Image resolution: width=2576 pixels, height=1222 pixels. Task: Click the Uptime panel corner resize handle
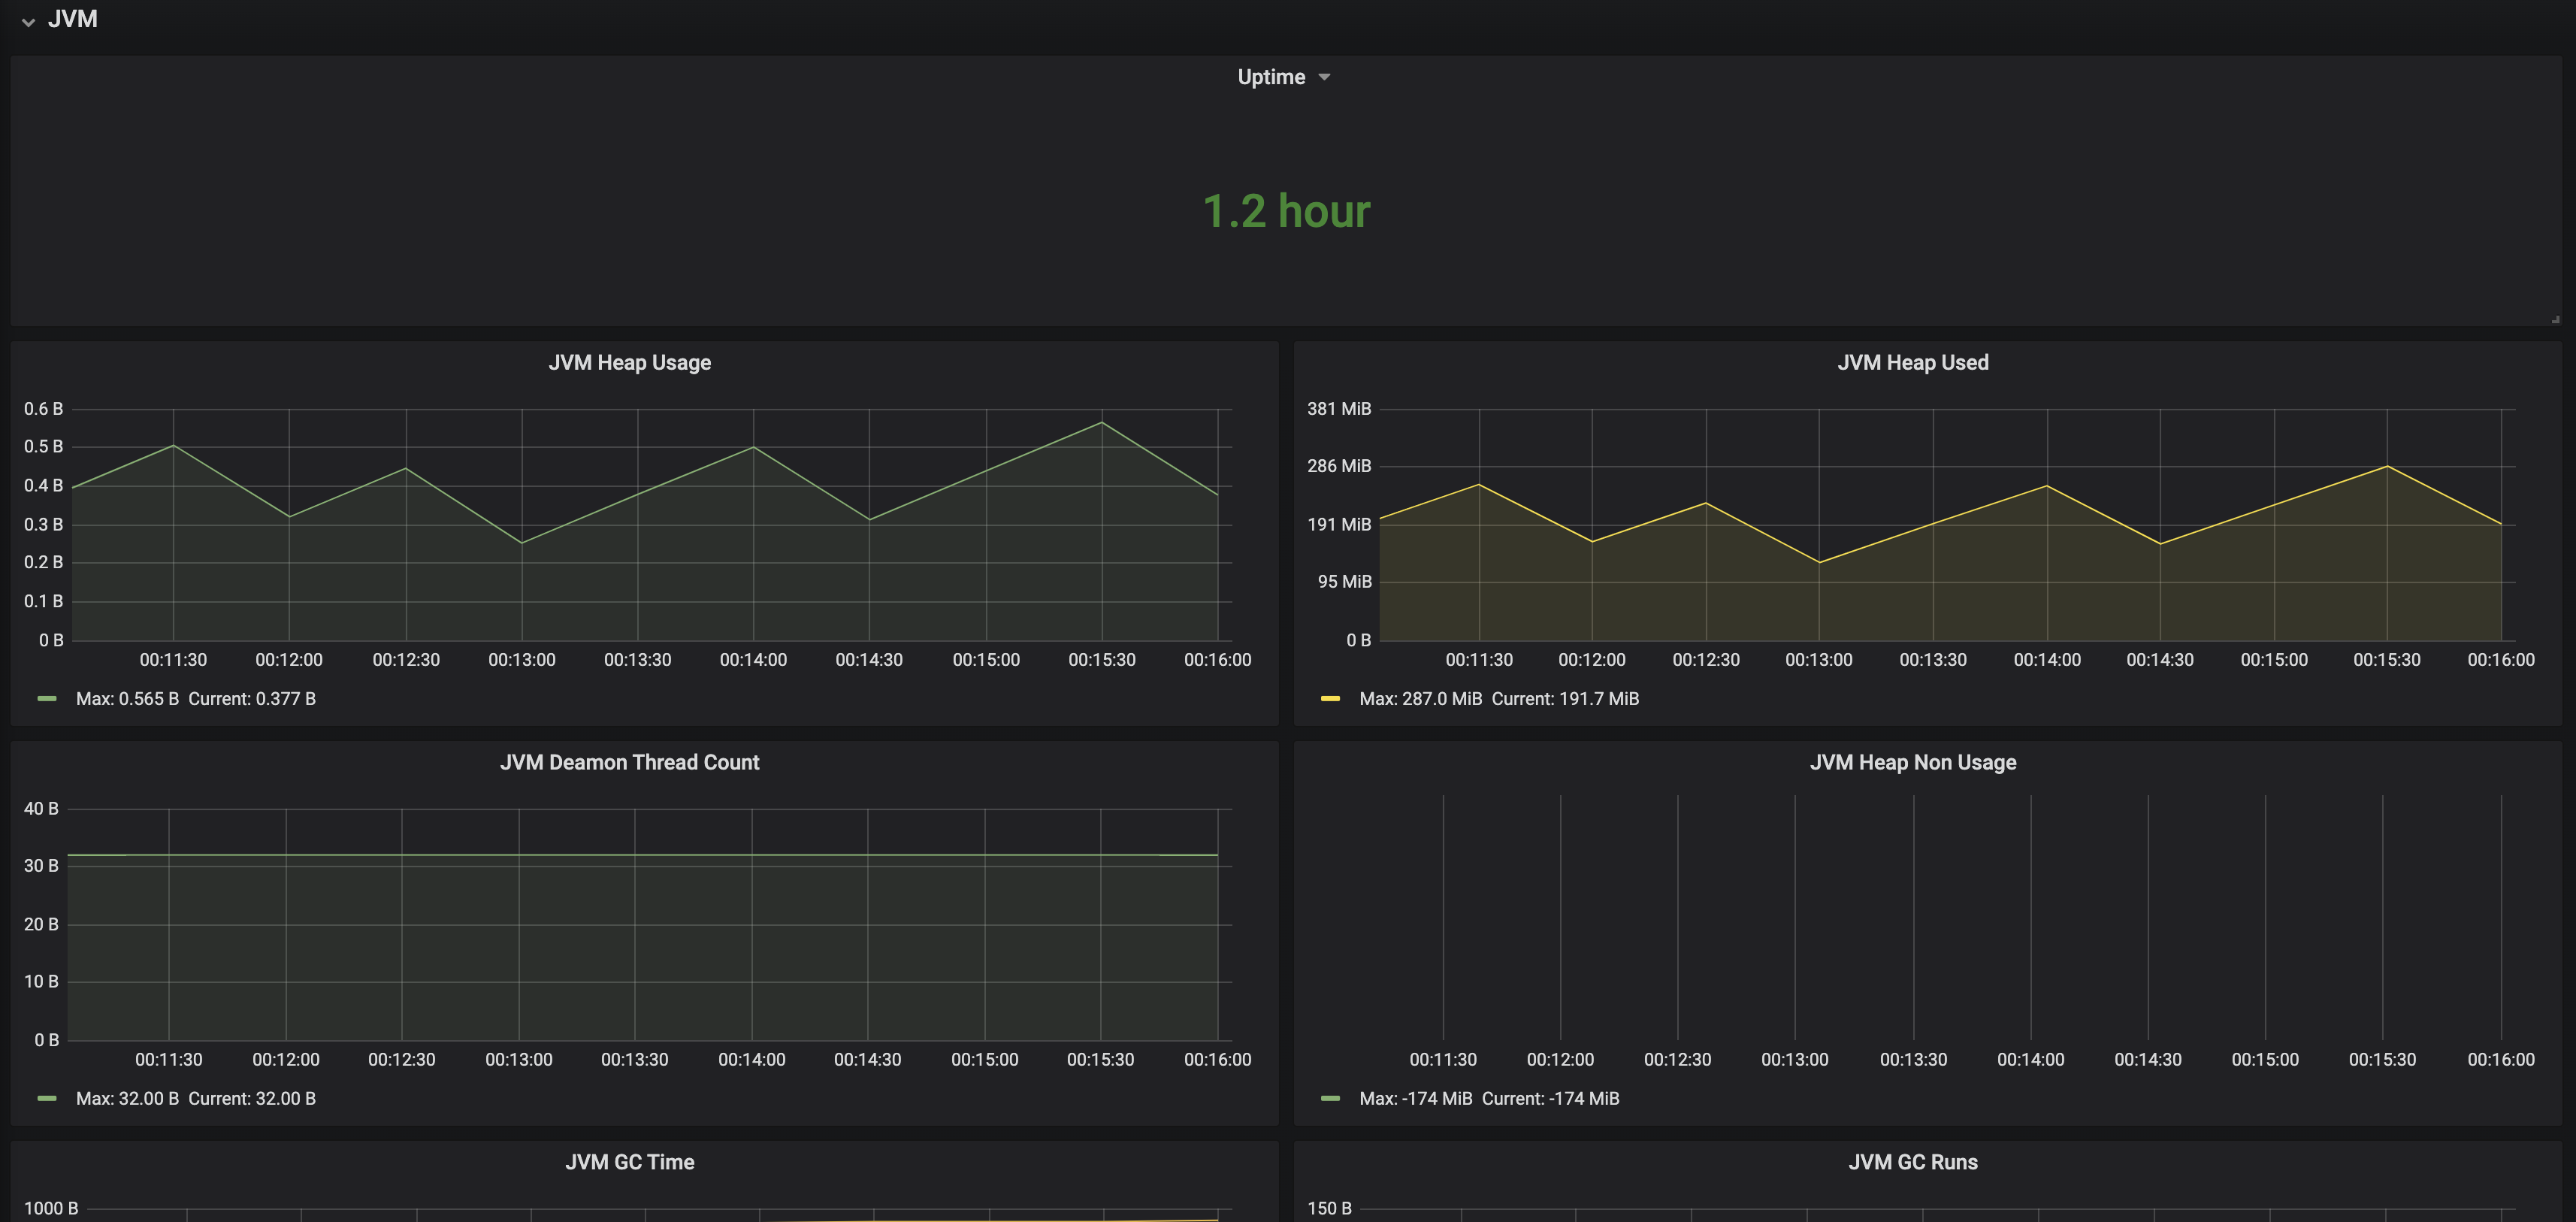[2555, 319]
